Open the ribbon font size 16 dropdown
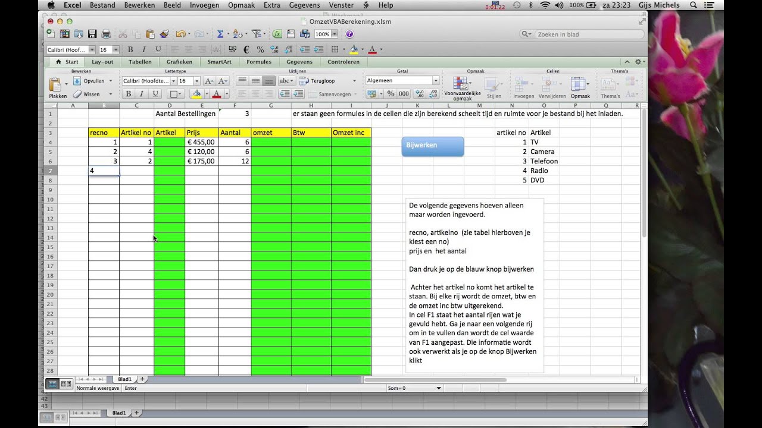Image resolution: width=762 pixels, height=428 pixels. tap(197, 81)
